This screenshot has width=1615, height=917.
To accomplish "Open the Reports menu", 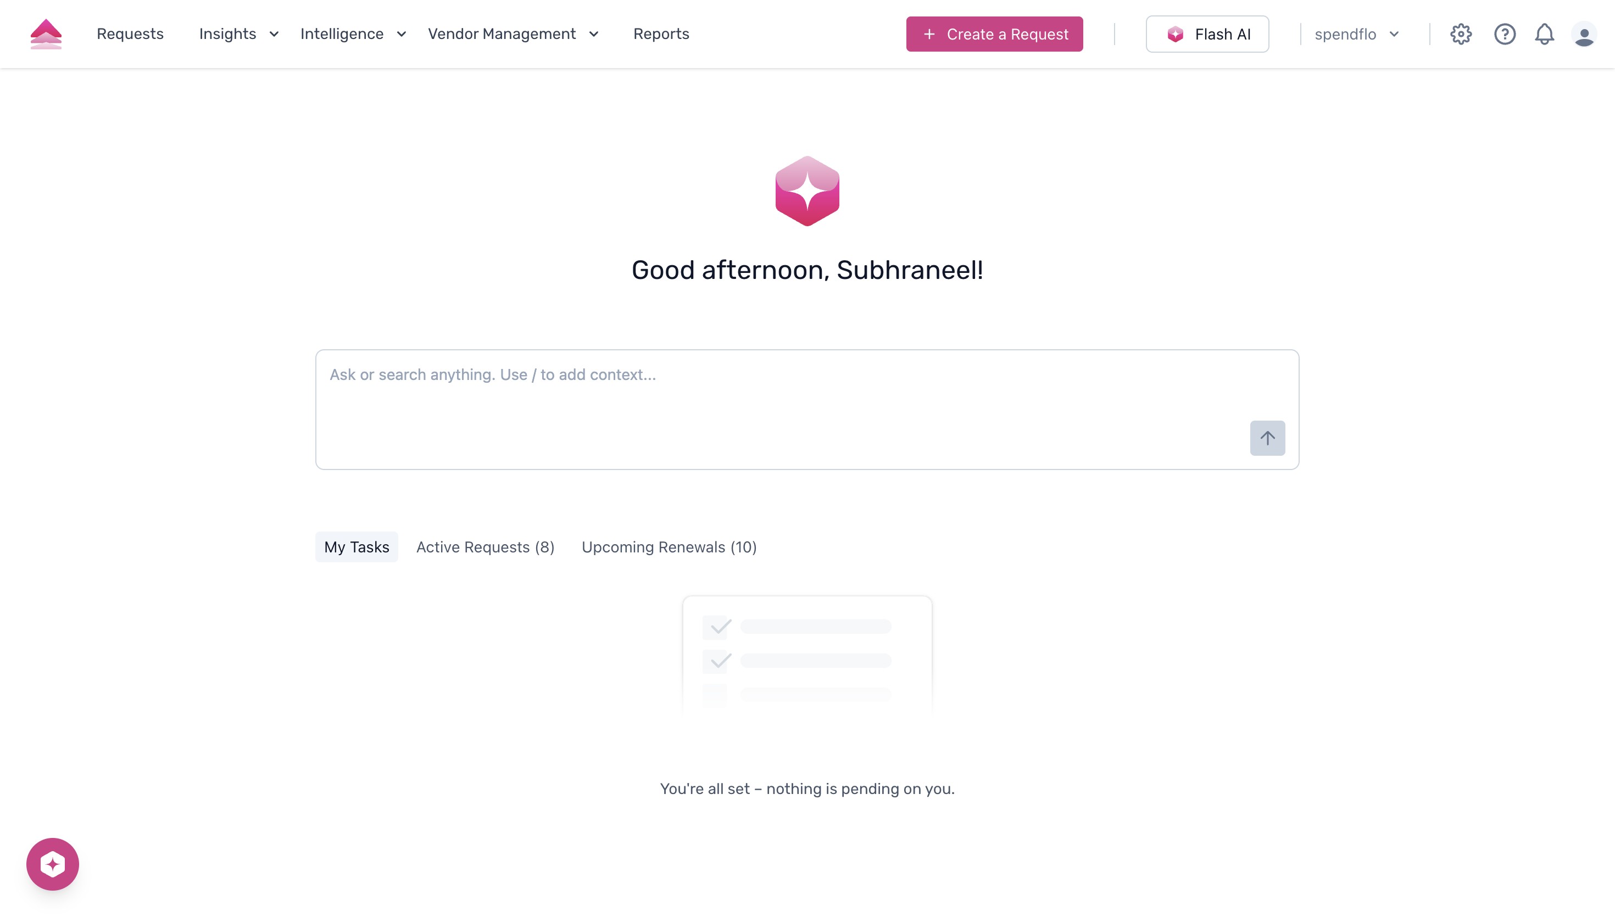I will click(x=661, y=34).
